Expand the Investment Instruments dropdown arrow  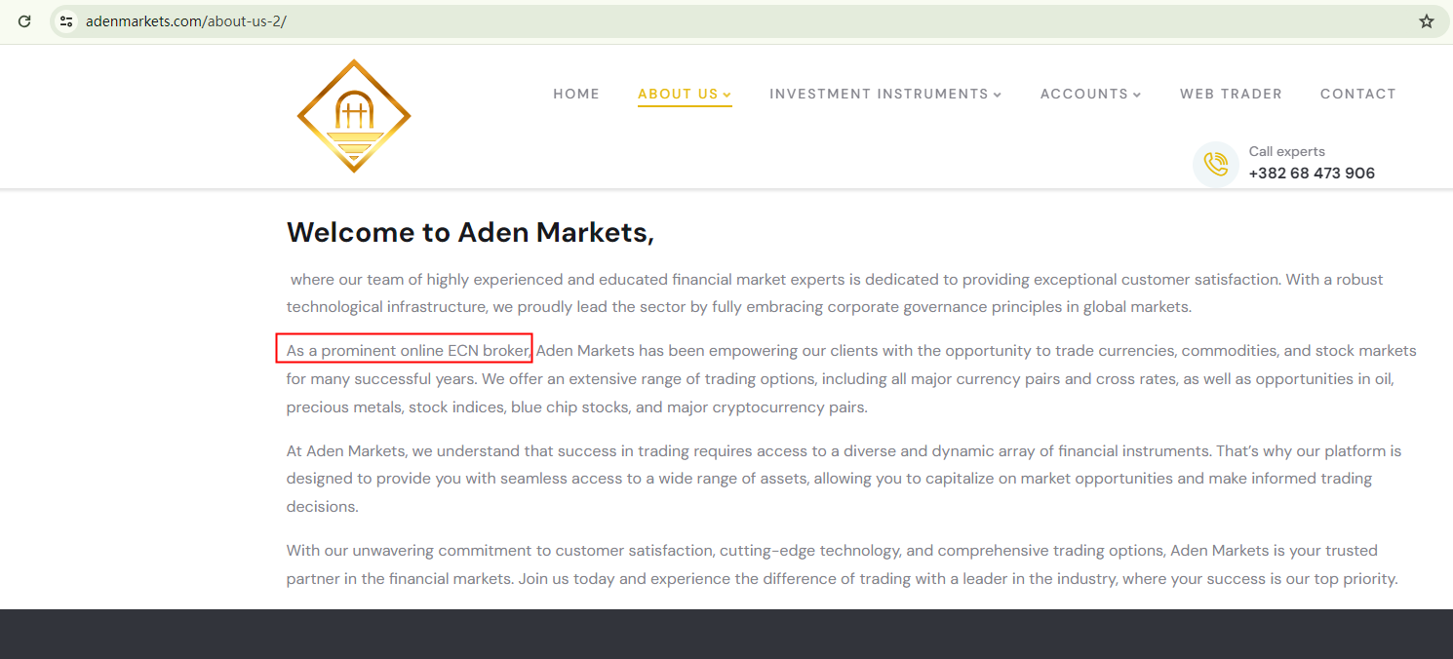point(998,95)
